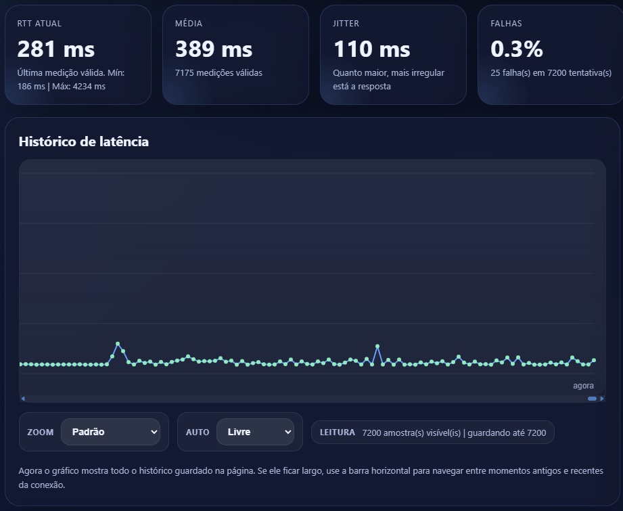Click the LEITURA samples readout field
This screenshot has width=623, height=511.
(x=432, y=432)
